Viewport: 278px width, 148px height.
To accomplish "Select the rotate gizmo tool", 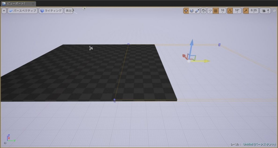I will pos(191,11).
